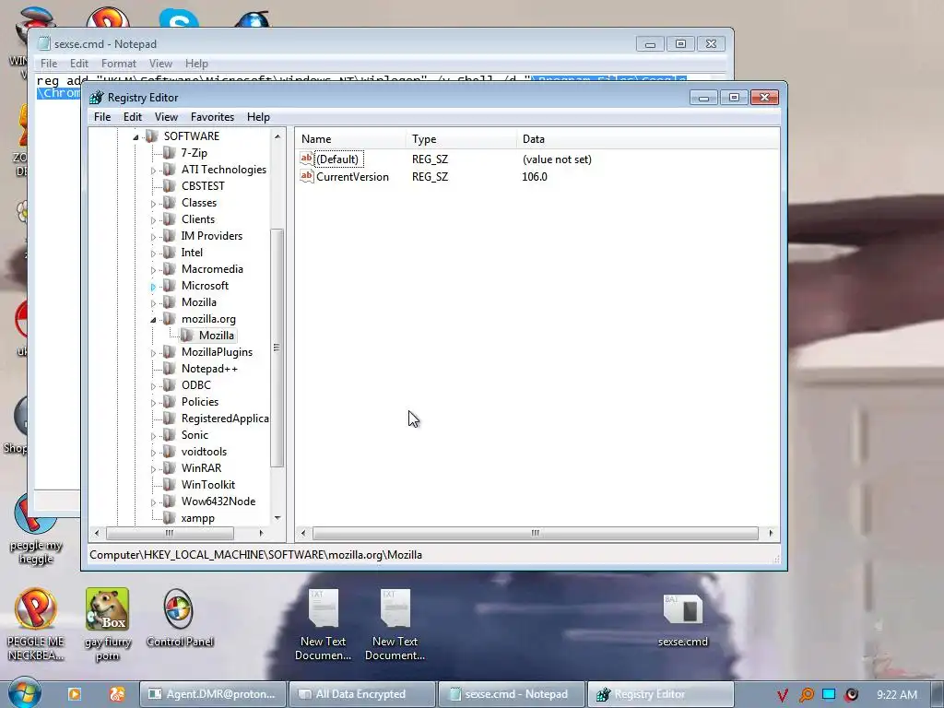Screen dimensions: 944x708
Task: Switch to sexse.cmd Notepad taskbar button
Action: (511, 694)
